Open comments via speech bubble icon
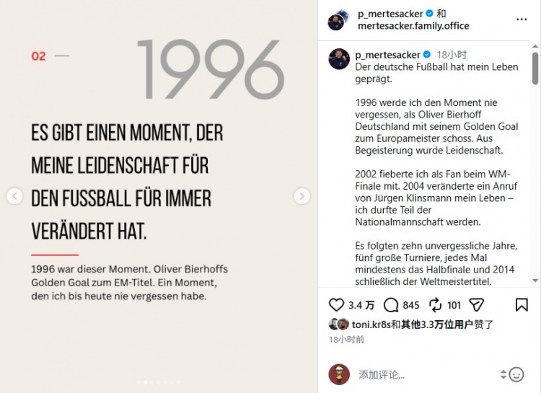The image size is (541, 393). [x=391, y=305]
